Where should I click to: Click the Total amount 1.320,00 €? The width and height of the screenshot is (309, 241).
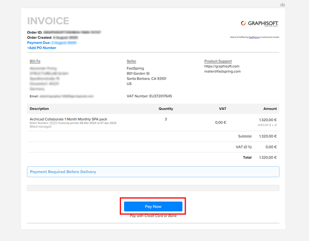268,157
